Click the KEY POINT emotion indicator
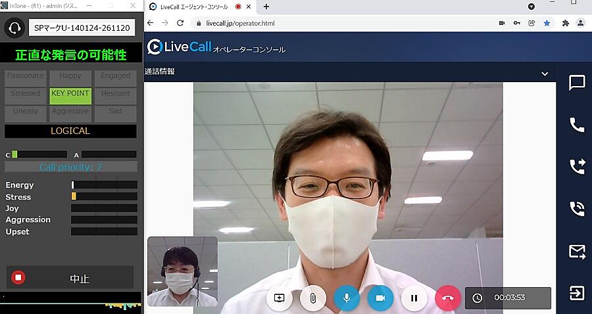The image size is (592, 314). (x=70, y=94)
